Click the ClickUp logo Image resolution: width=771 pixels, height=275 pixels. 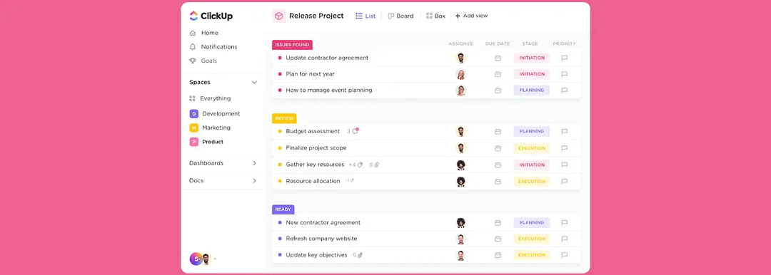[211, 16]
